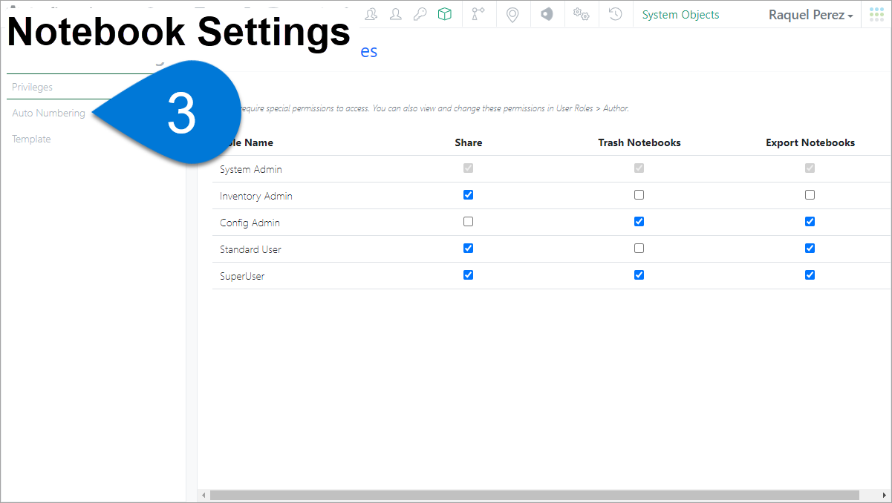
Task: Open Auto Numbering settings
Action: [x=48, y=113]
